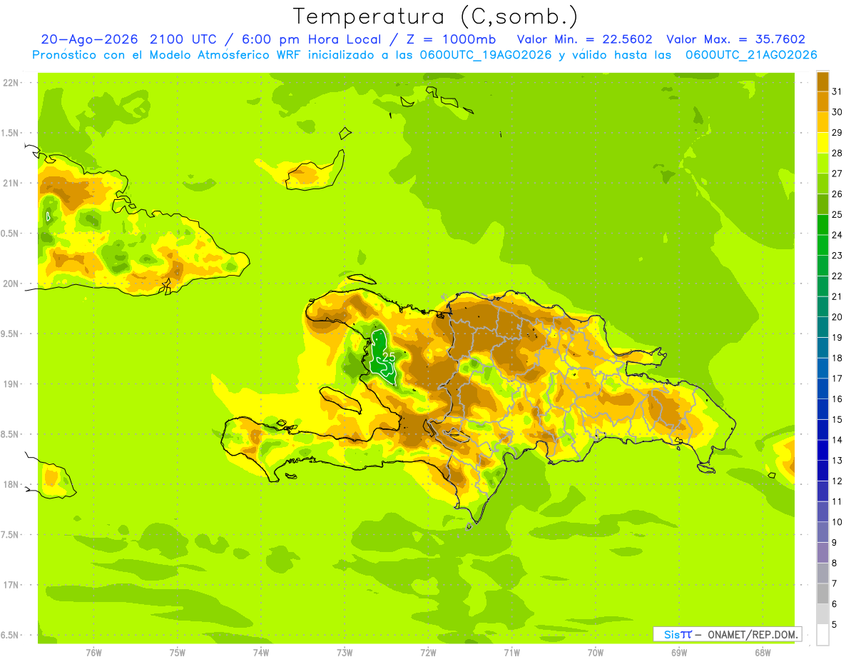Pick the blue legend swatch between 14 and 15
This screenshot has width=856, height=662.
point(822,430)
